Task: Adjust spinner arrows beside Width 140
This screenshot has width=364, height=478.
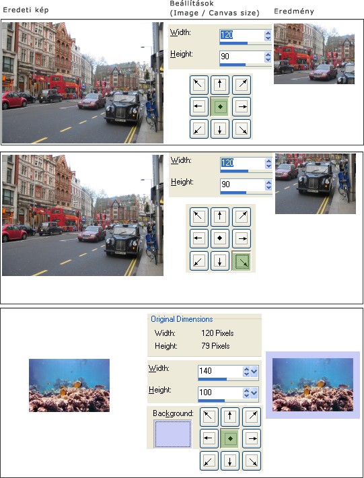Action: click(x=246, y=372)
